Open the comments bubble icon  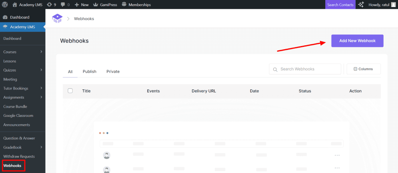[x=63, y=5]
